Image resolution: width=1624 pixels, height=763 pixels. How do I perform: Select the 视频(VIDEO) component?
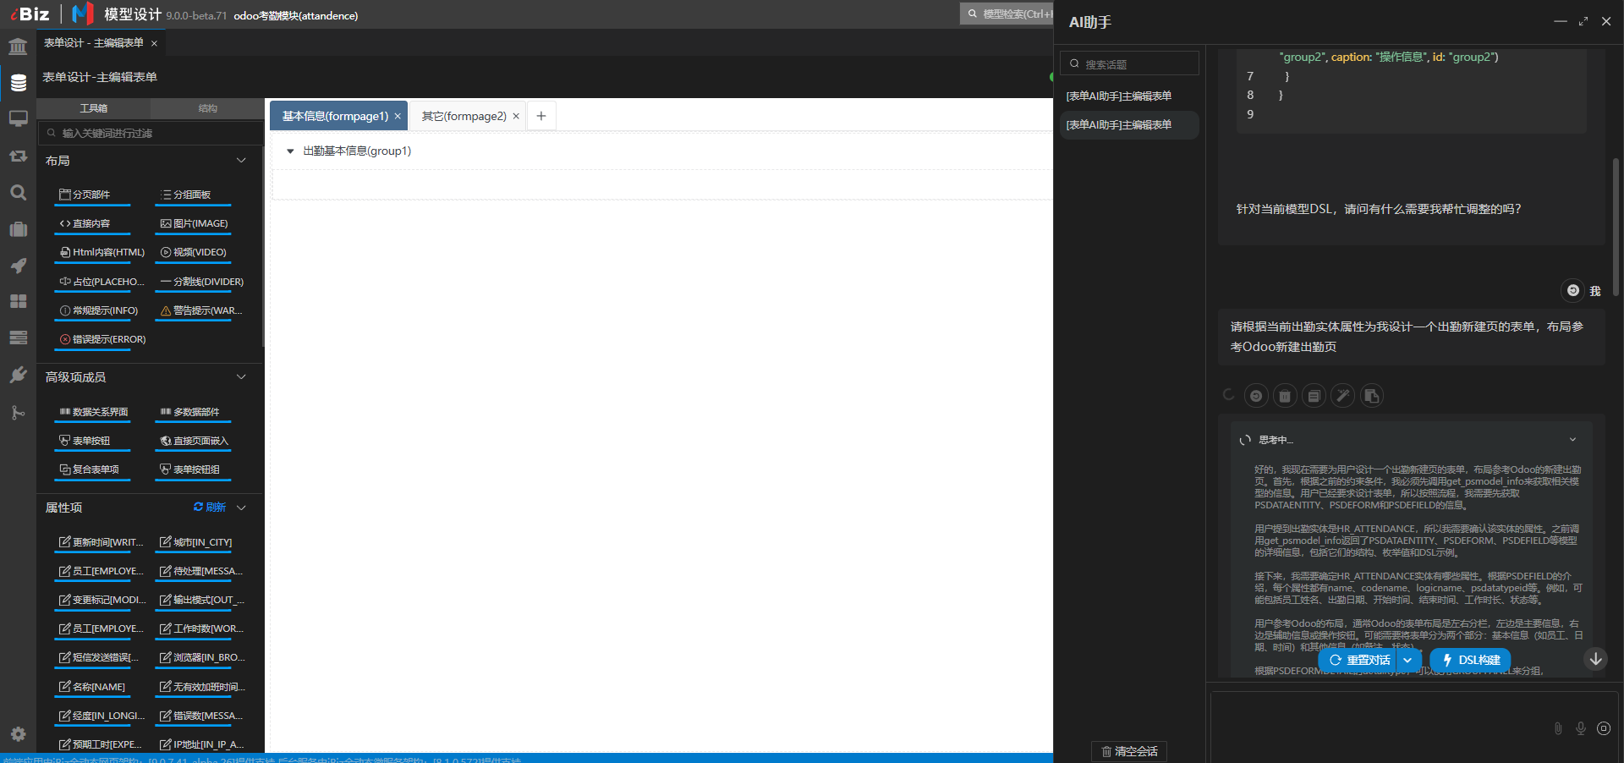[193, 252]
